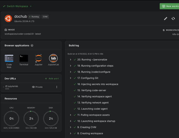Click the MEMORY usage gauge showing 2%
Image resolution: width=179 pixels, height=138 pixels.
(31, 118)
